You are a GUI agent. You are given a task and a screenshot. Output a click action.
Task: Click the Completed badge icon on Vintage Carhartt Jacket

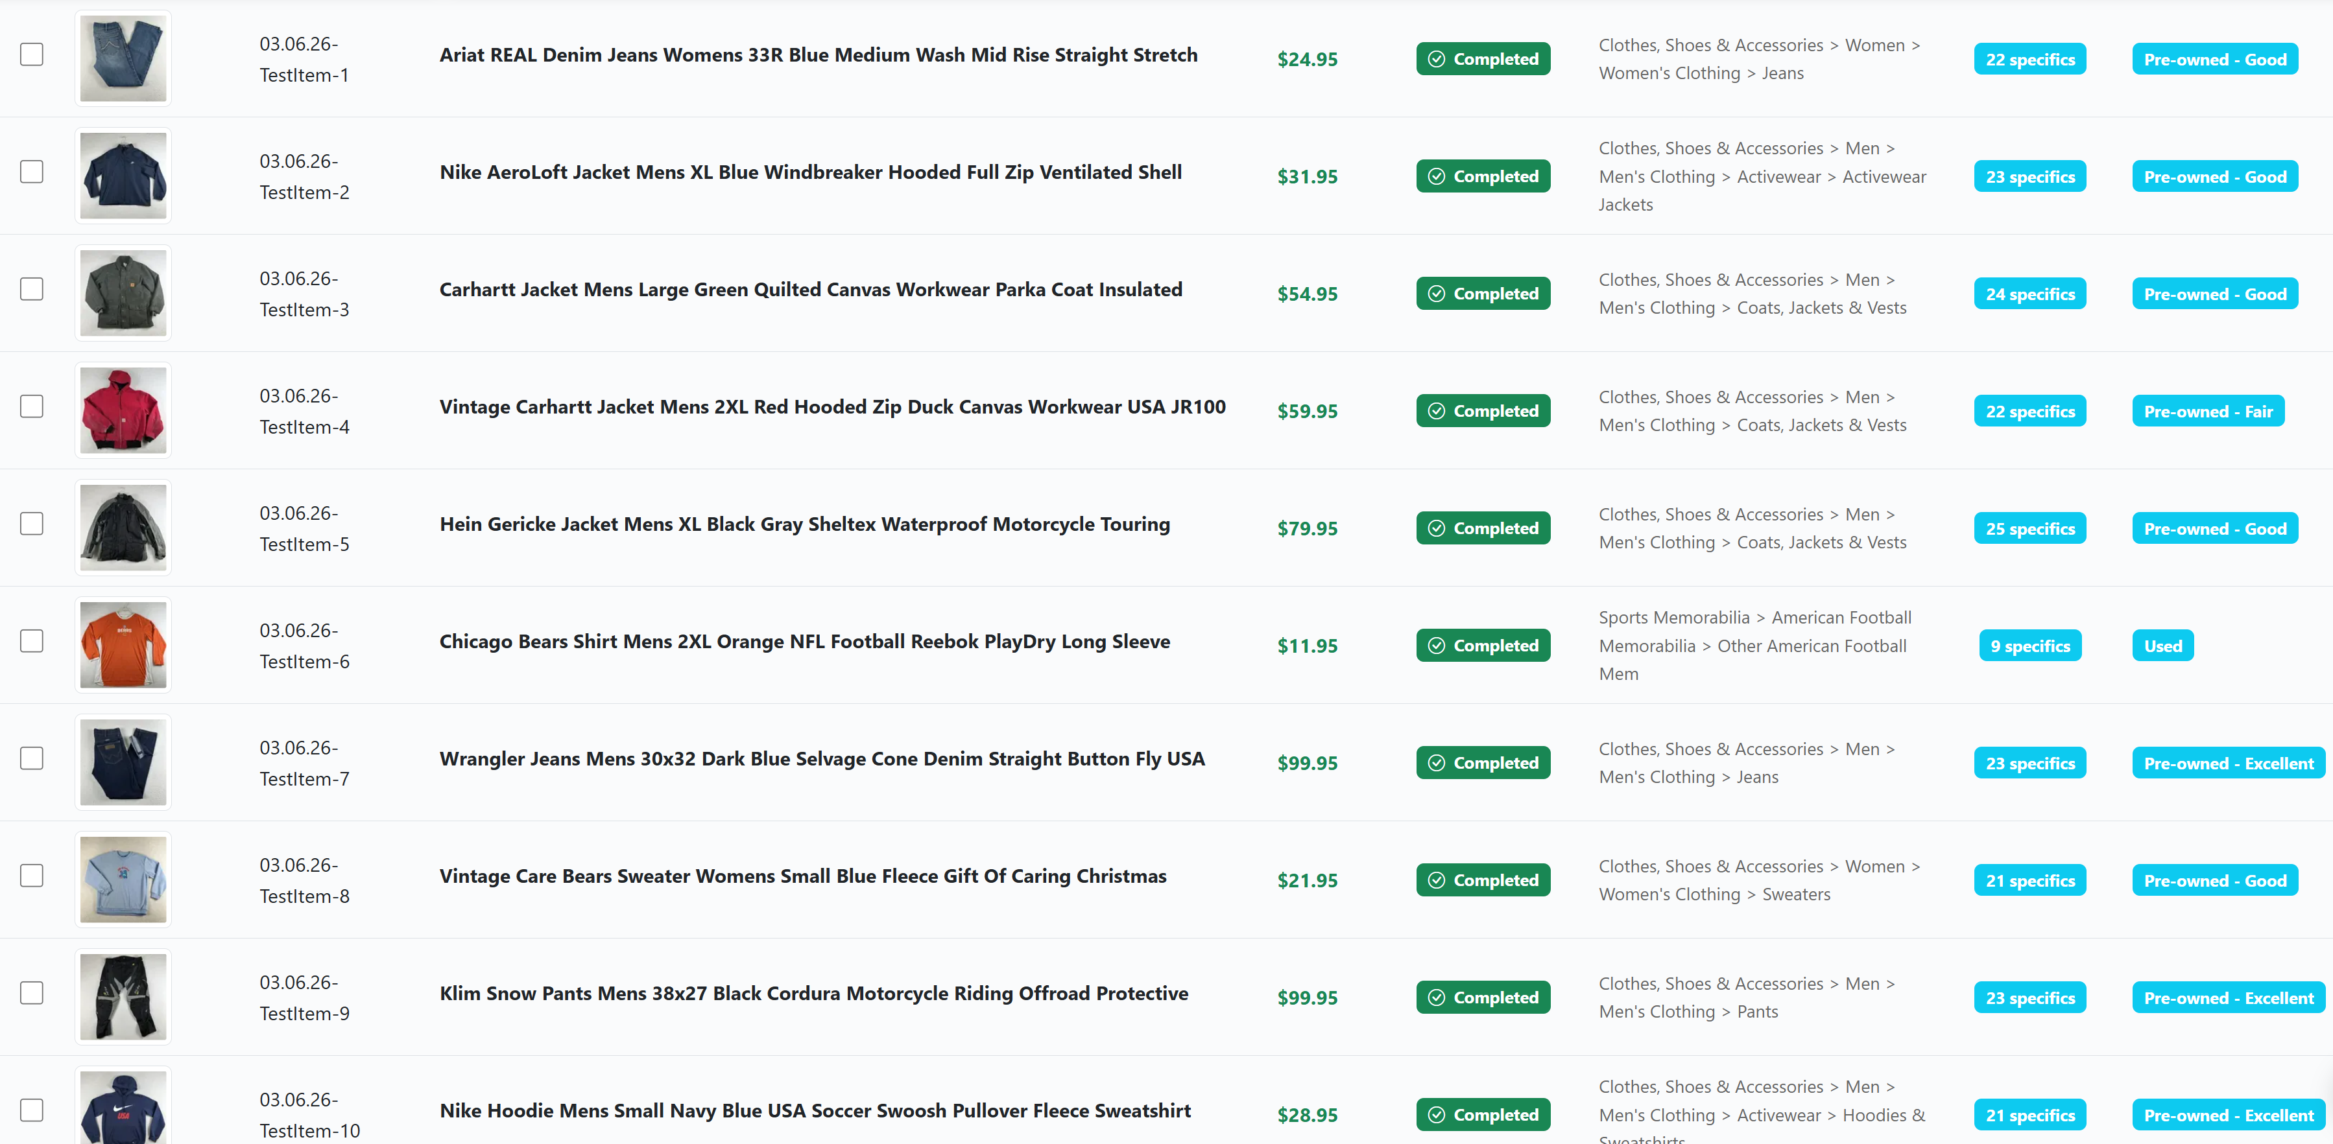pos(1437,410)
